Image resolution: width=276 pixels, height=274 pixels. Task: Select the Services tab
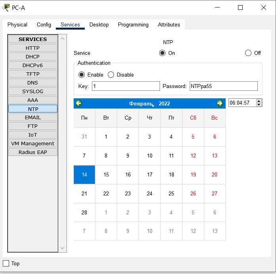(70, 24)
